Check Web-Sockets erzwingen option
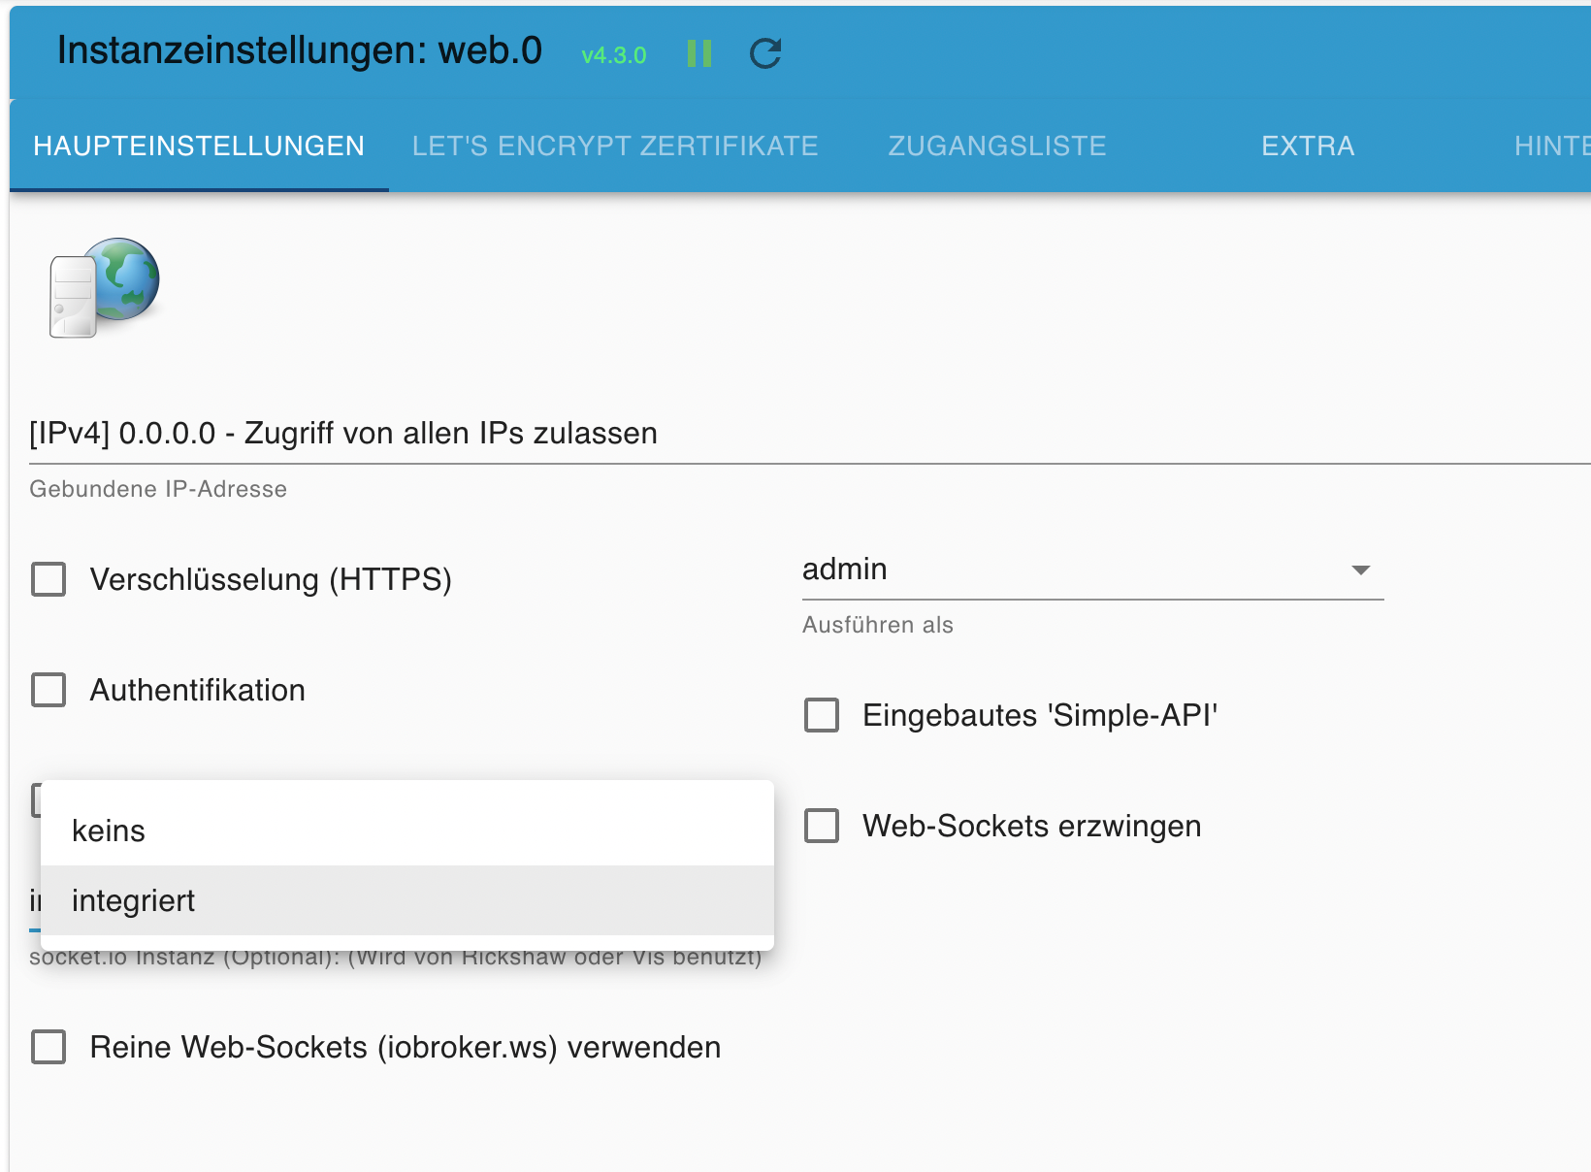The height and width of the screenshot is (1172, 1591). pos(822,826)
